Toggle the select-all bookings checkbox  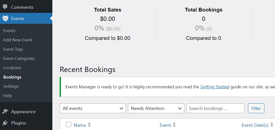[x=68, y=124]
